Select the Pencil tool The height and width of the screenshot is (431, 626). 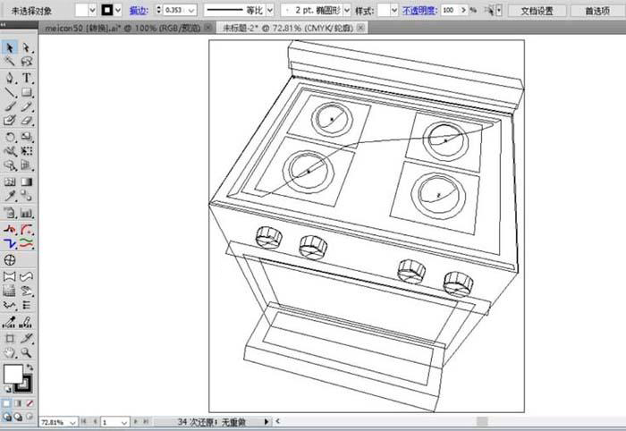click(27, 106)
